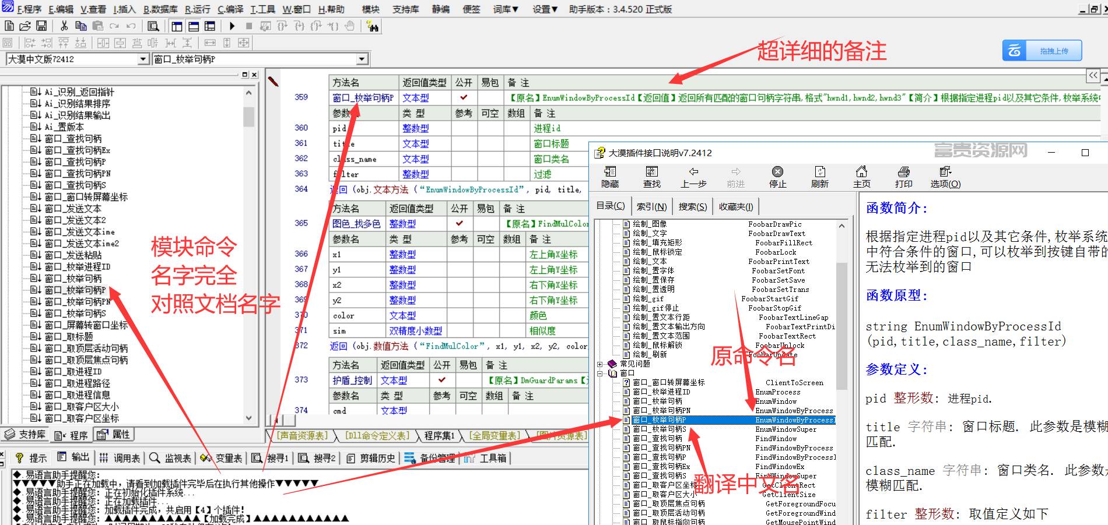
Task: Switch to the 索引(N) tab
Action: pos(652,206)
